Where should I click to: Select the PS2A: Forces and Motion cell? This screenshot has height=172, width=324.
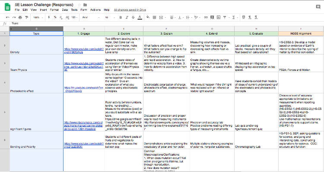point(301,63)
